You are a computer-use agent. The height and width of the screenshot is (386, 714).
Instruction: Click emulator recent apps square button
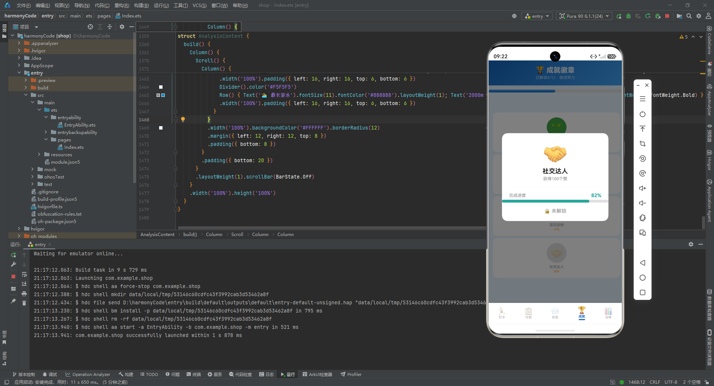tap(643, 292)
